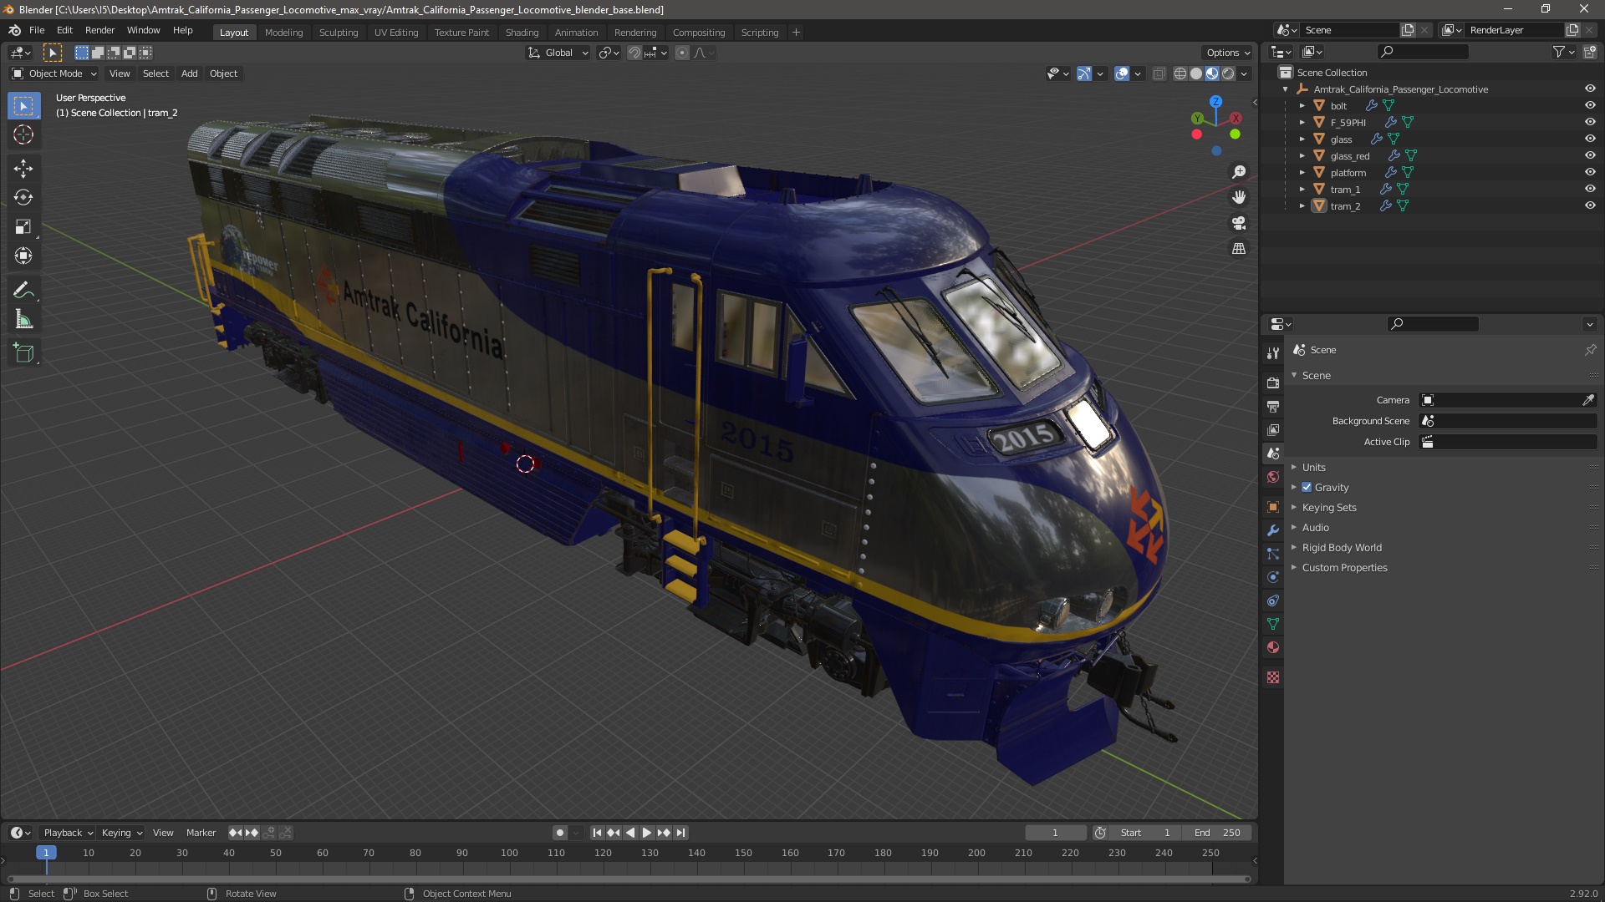This screenshot has height=902, width=1605.
Task: Toggle auto keying record button
Action: click(x=560, y=833)
